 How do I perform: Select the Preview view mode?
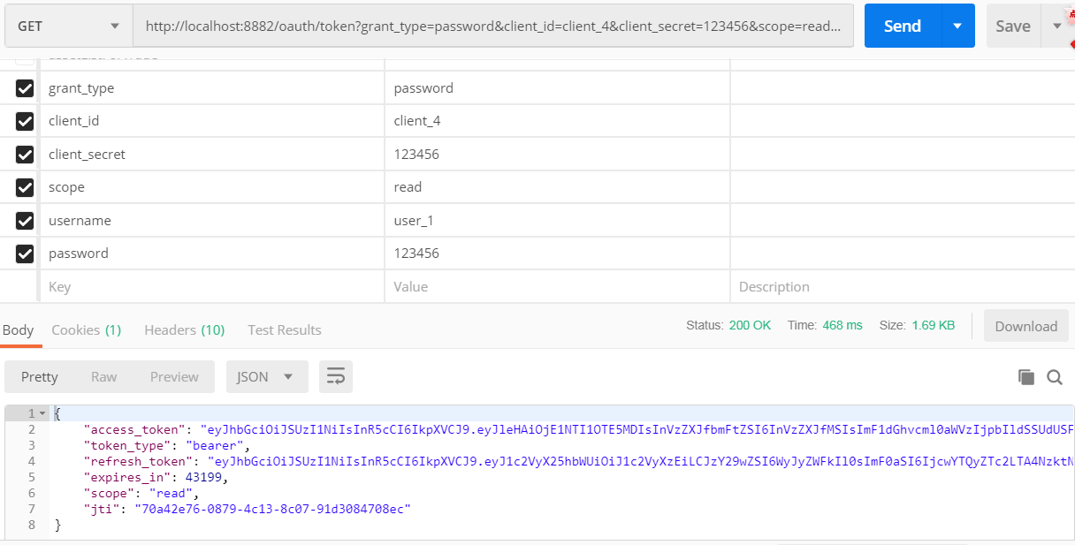[x=174, y=377]
